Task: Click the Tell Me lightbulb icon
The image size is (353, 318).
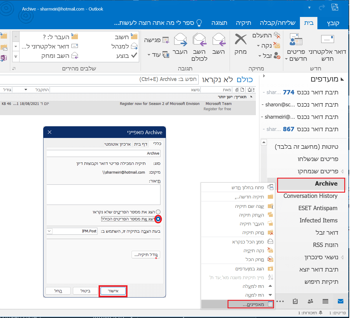Action: (199, 23)
